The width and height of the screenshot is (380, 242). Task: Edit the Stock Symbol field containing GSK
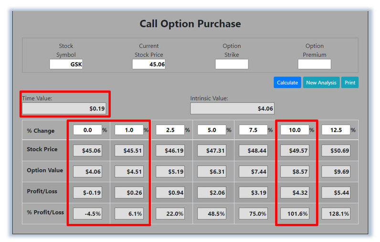click(66, 64)
